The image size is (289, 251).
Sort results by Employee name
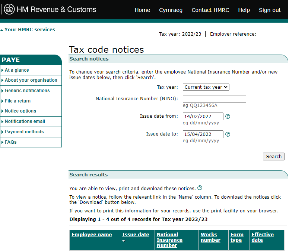tap(92, 235)
